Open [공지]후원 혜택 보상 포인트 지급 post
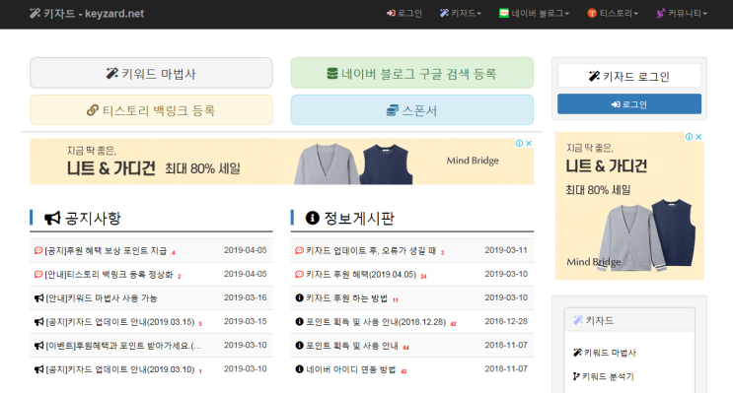The height and width of the screenshot is (393, 733). point(106,251)
